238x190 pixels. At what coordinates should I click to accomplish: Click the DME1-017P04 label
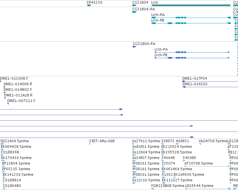(x=194, y=79)
